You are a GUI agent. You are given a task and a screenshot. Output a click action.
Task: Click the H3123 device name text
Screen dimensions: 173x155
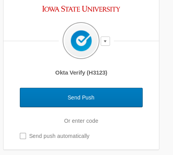tap(97, 73)
